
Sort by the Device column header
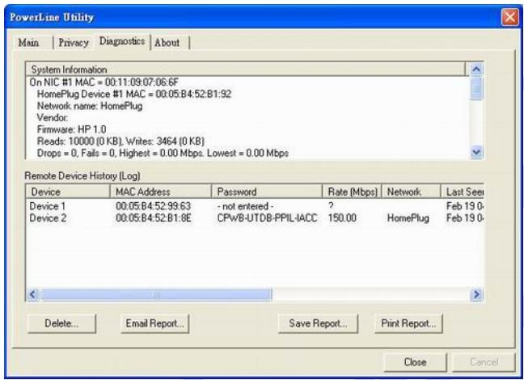(68, 192)
